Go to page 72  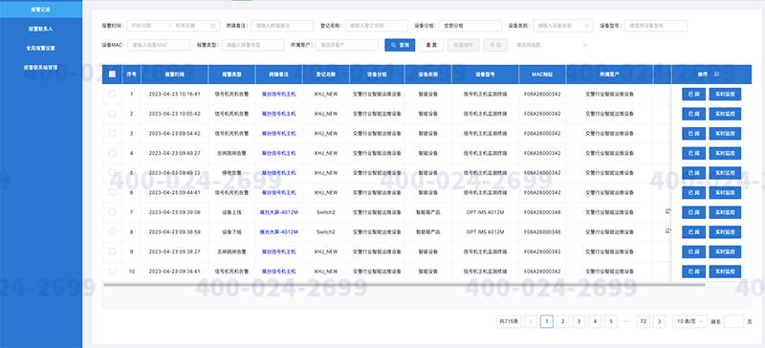coord(644,321)
